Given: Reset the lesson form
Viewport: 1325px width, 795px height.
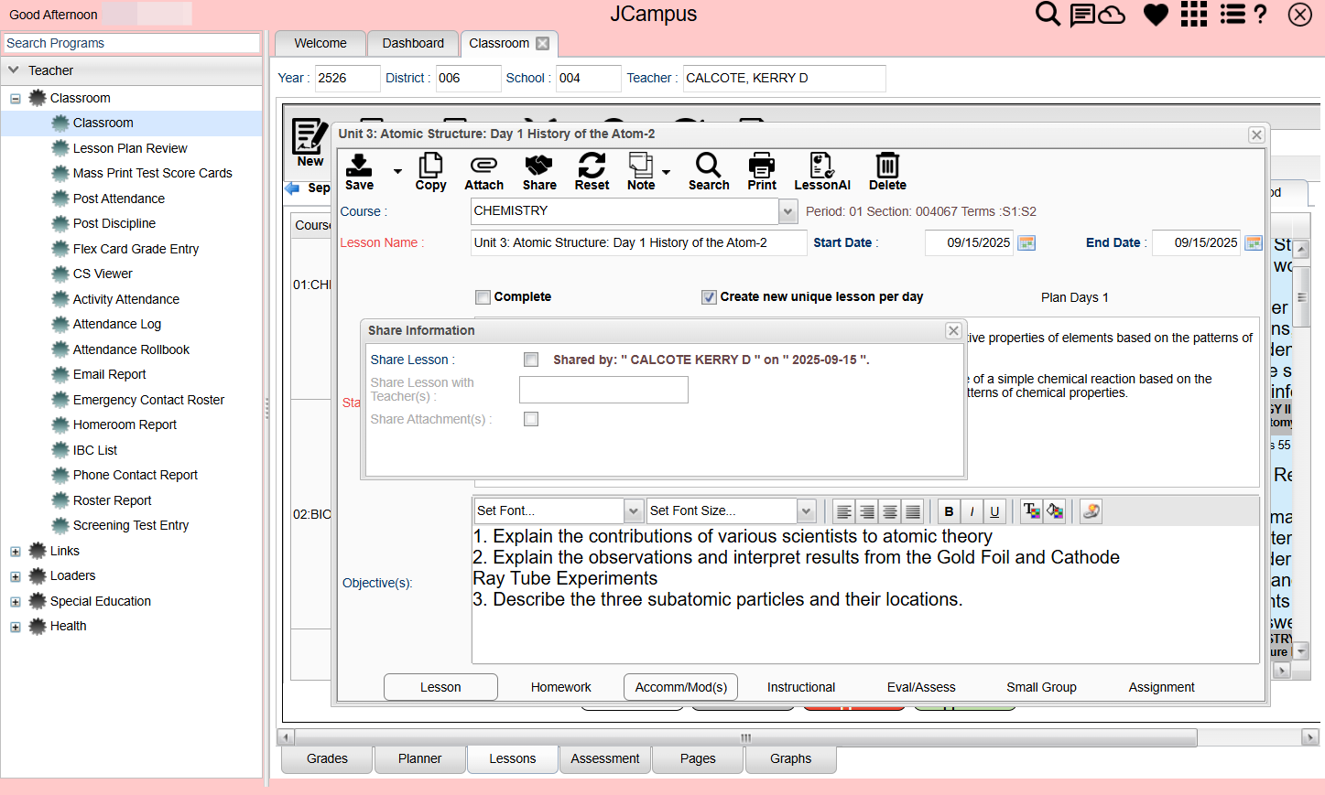Looking at the screenshot, I should click(x=592, y=171).
